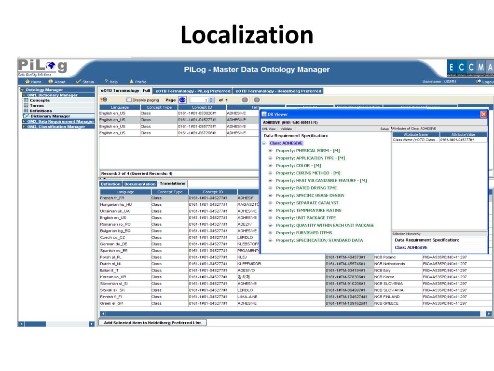This screenshot has width=494, height=371.
Task: Switch to eOTD Terminology - PiLog Preferred tab
Action: (193, 91)
